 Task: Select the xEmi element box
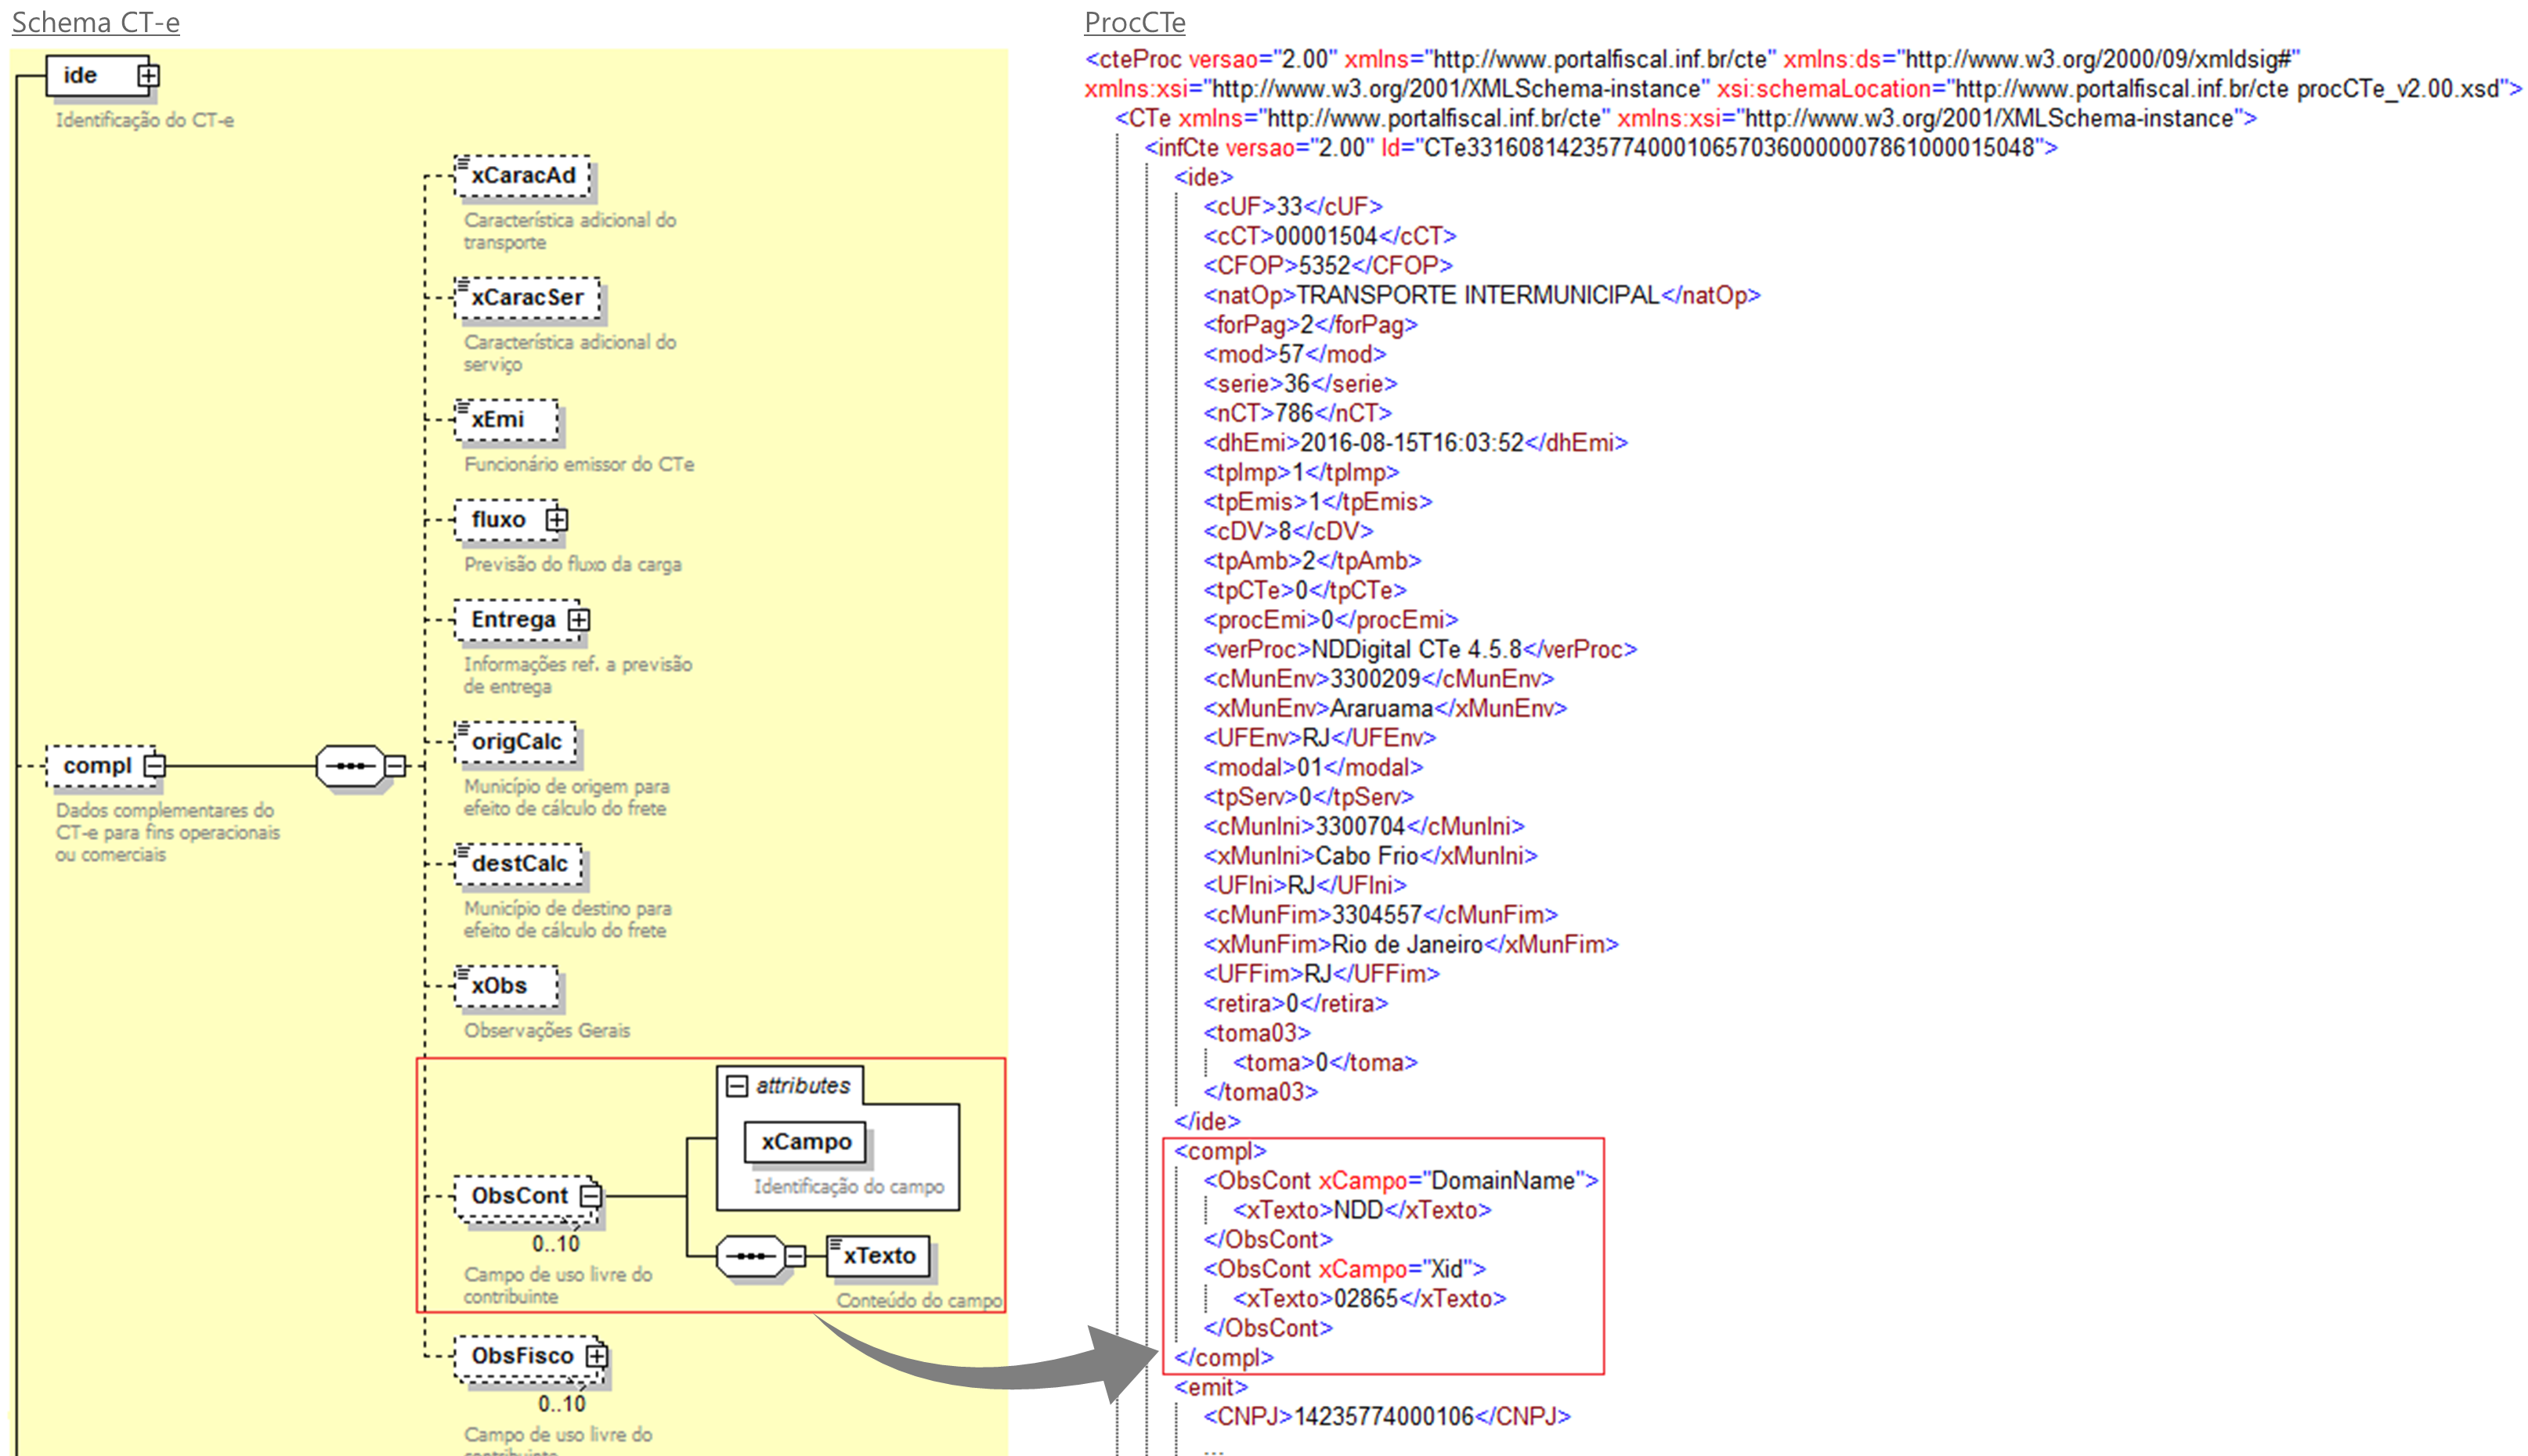506,420
